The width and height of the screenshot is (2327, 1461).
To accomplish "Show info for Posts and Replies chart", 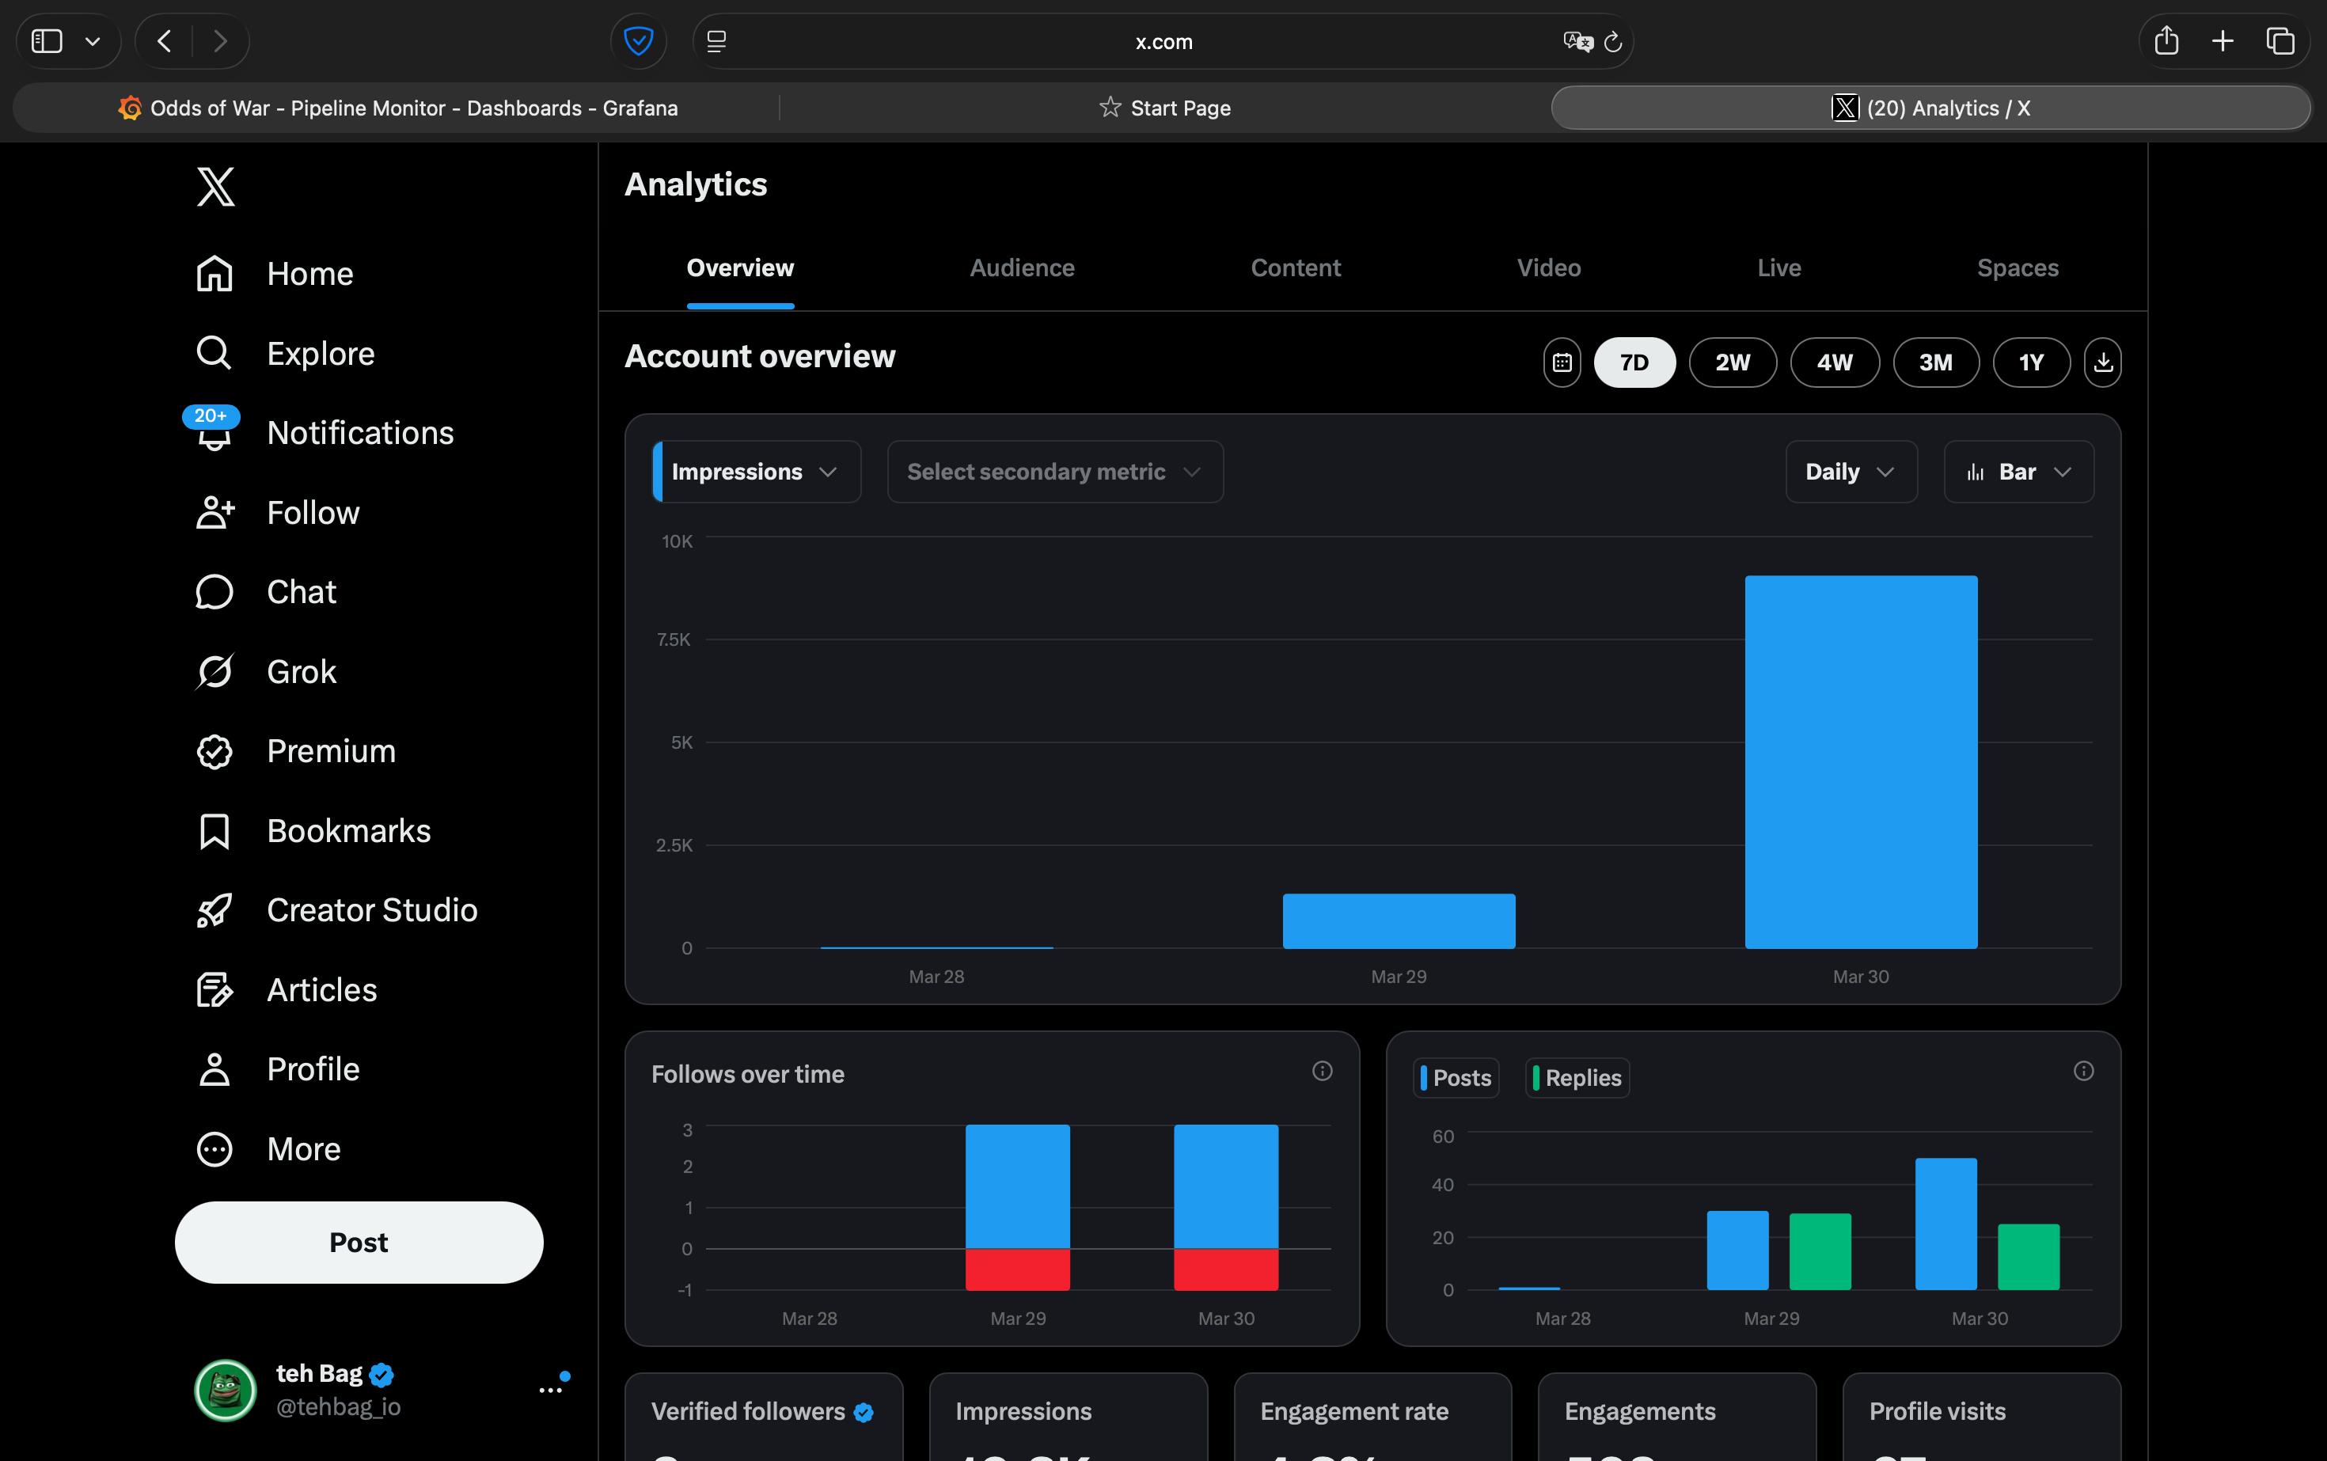I will pyautogui.click(x=2083, y=1071).
